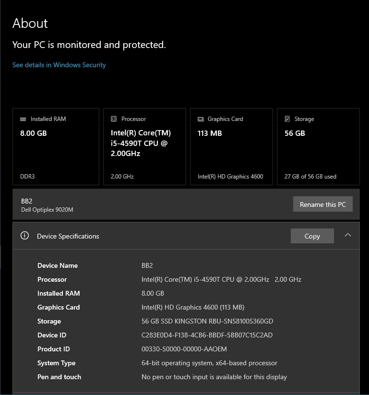Click the 56 GB SSD KINGSTON storage value
Screen dimensions: 369x395
207,321
